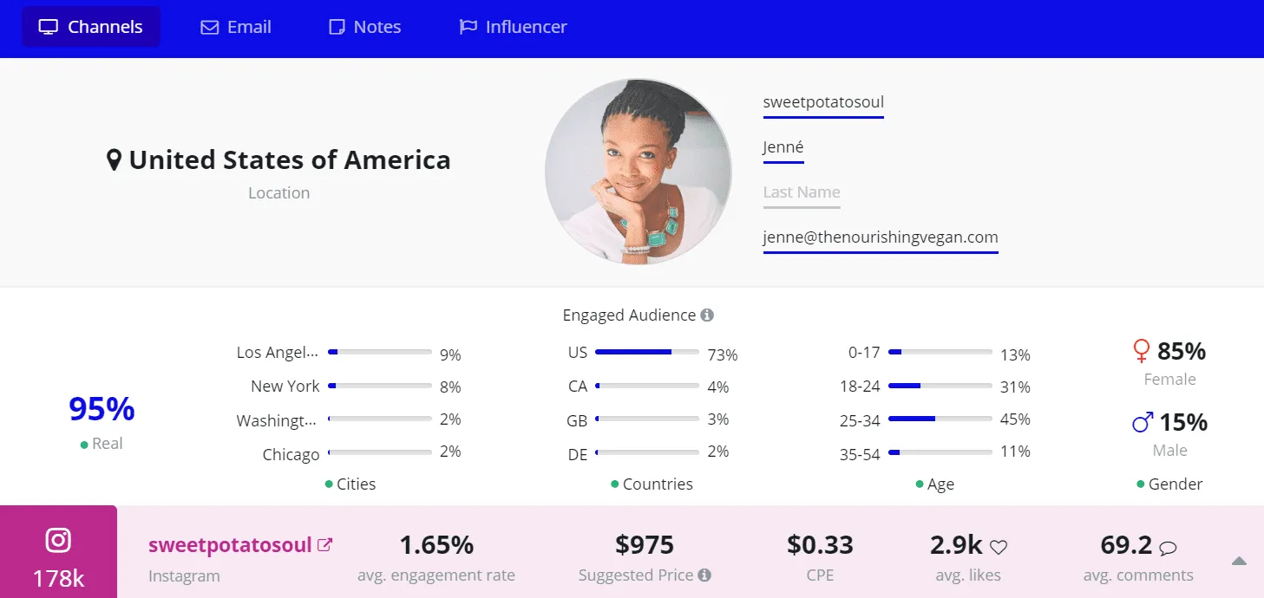Switch to the Channels tab
The width and height of the screenshot is (1264, 598).
tap(91, 27)
